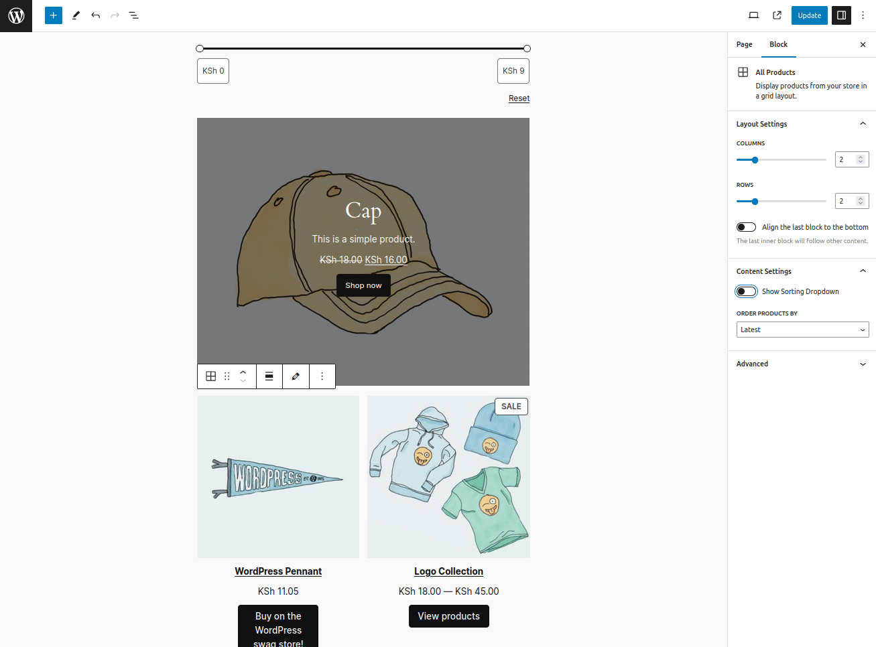Expand the Advanced section
This screenshot has height=647, width=876.
click(802, 364)
